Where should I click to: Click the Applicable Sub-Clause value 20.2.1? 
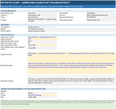pos(42,41)
